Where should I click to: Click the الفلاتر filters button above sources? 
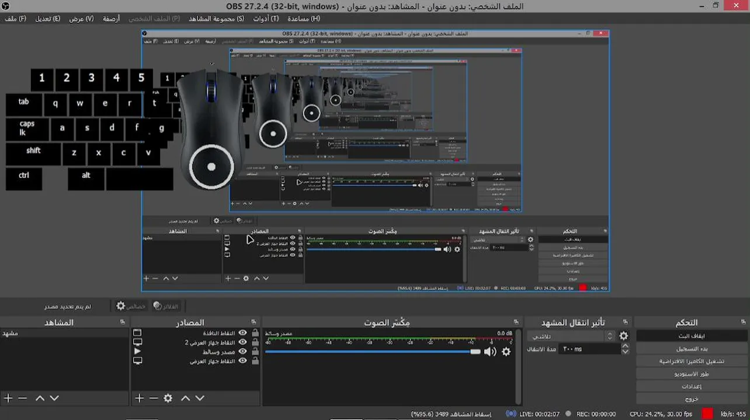click(x=166, y=306)
